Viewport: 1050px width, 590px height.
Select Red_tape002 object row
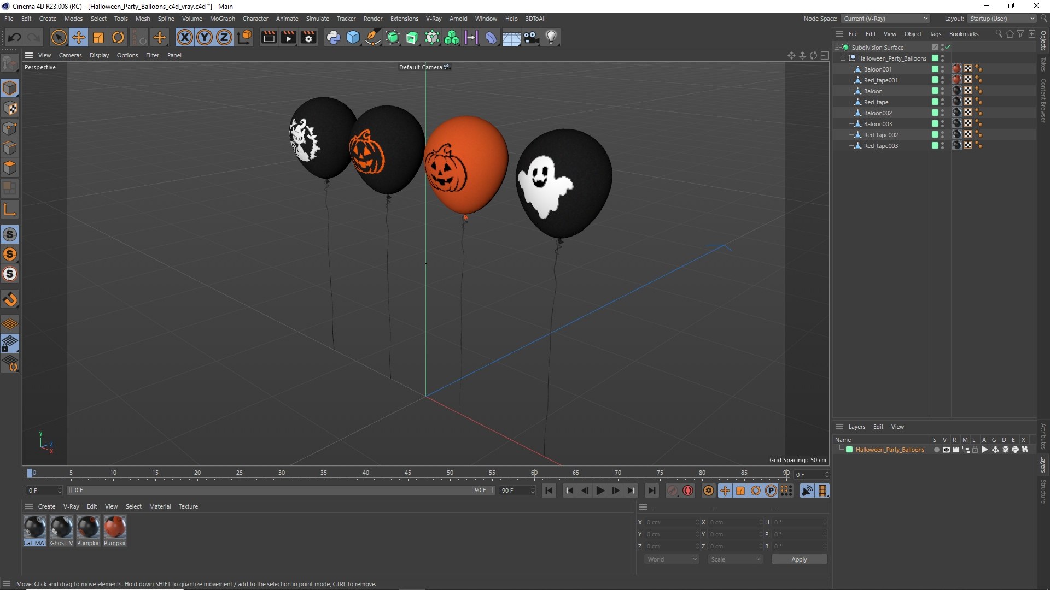[x=880, y=135]
